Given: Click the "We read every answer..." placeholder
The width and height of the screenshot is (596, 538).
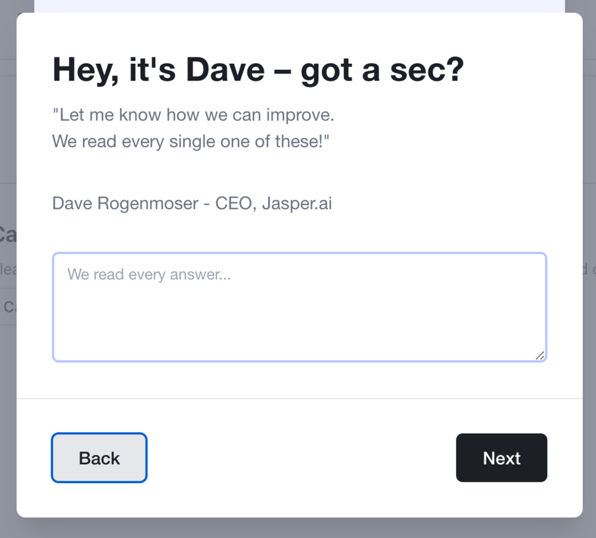Looking at the screenshot, I should point(148,274).
